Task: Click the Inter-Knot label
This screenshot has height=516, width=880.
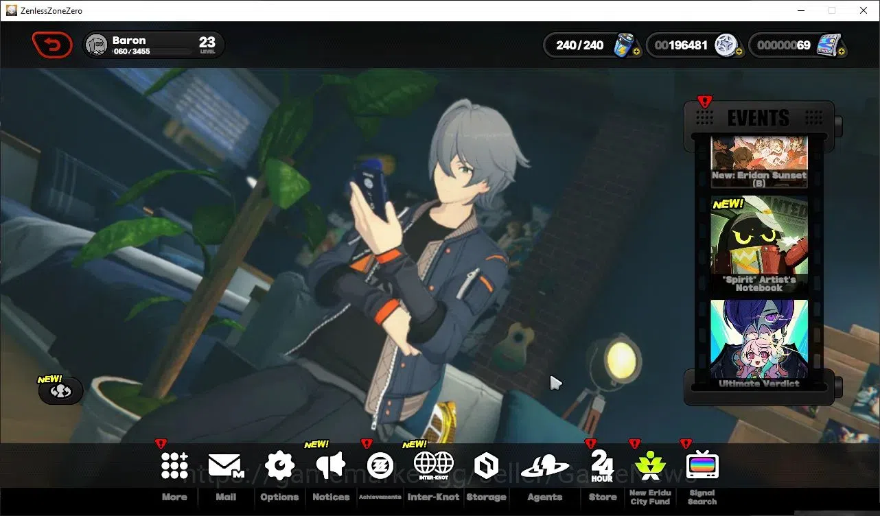Action: click(433, 497)
